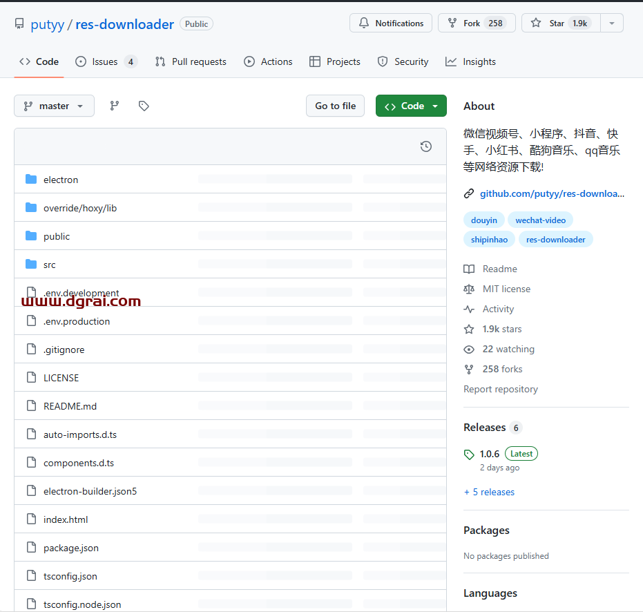Click the file icon for auto-imports.d.ts

tap(31, 434)
